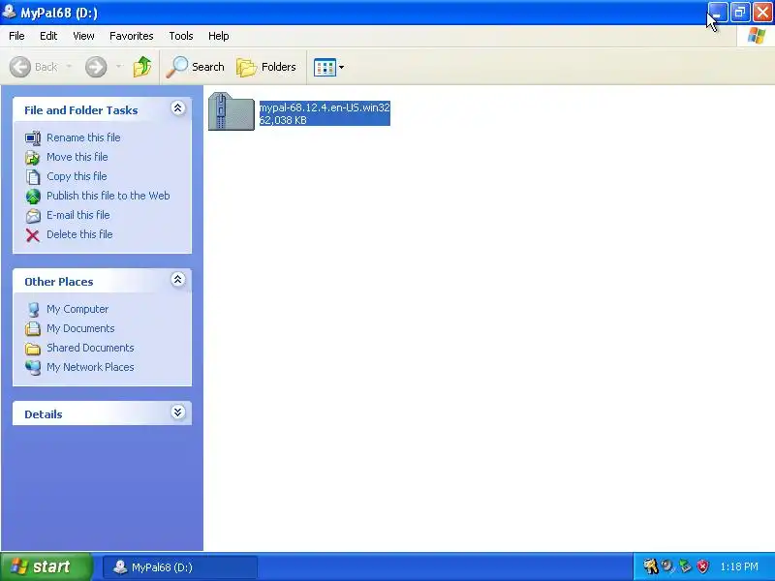Image resolution: width=775 pixels, height=581 pixels.
Task: Click the copy file page icon
Action: pyautogui.click(x=33, y=176)
